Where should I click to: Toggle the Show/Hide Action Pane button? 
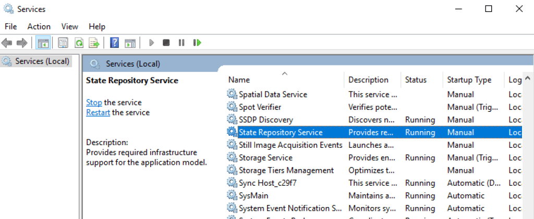[x=130, y=43]
